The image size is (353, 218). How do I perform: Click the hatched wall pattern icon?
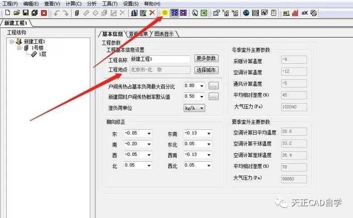[x=255, y=13]
